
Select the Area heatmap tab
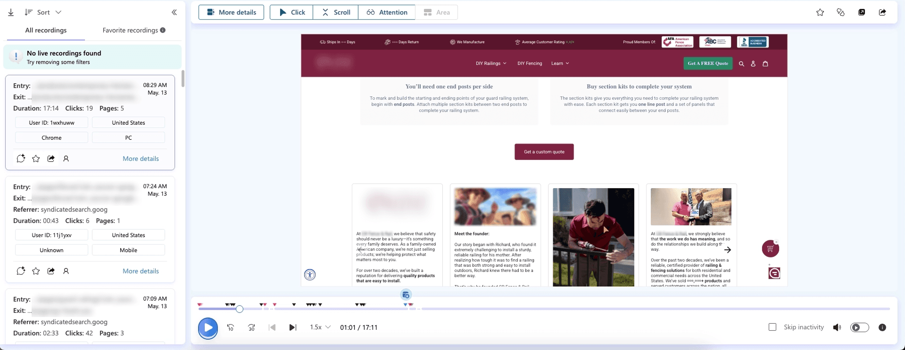436,12
